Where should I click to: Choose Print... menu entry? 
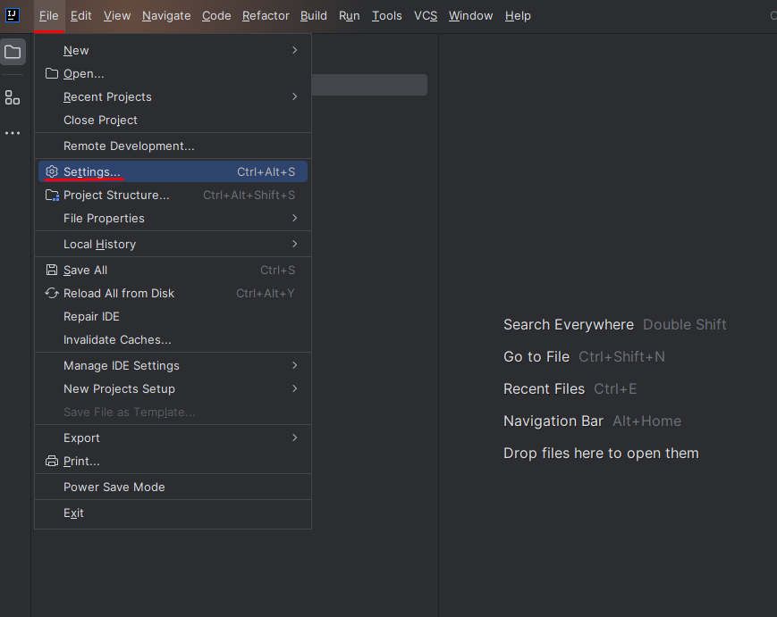173,461
